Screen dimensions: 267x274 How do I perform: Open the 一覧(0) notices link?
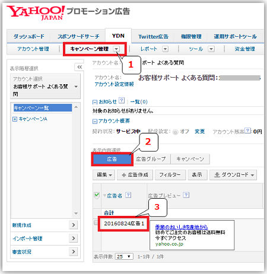[139, 102]
